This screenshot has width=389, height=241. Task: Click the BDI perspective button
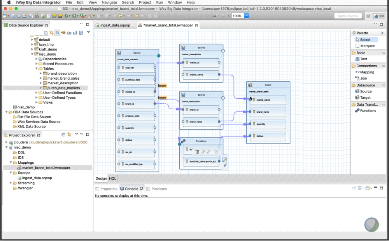pos(379,16)
